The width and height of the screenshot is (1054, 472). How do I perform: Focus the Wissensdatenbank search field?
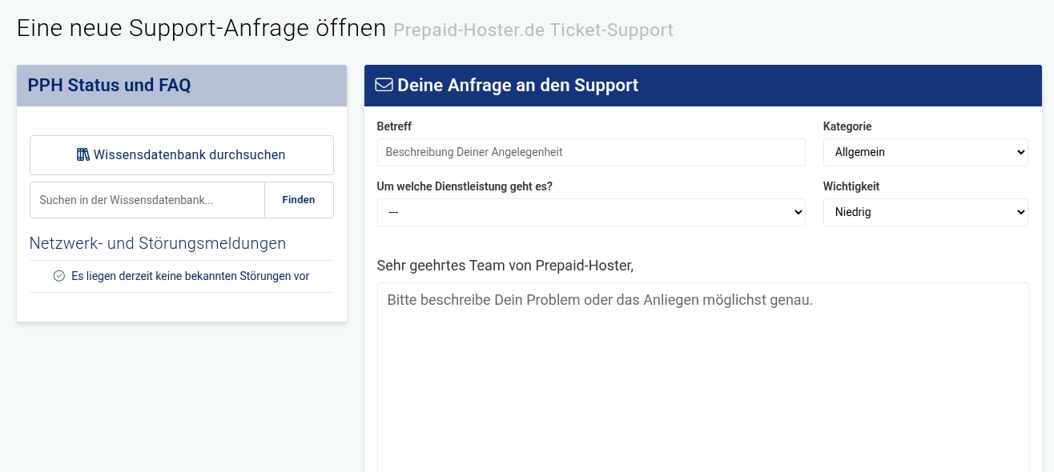(147, 200)
